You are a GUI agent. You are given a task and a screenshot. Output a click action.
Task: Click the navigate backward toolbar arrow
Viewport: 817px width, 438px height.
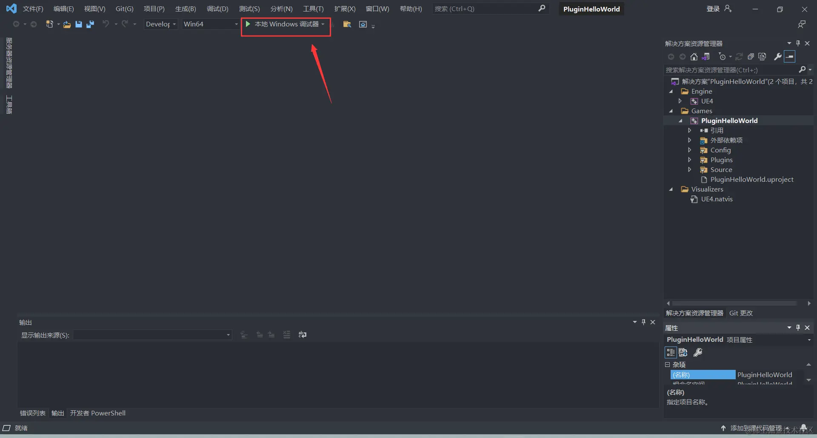click(16, 24)
